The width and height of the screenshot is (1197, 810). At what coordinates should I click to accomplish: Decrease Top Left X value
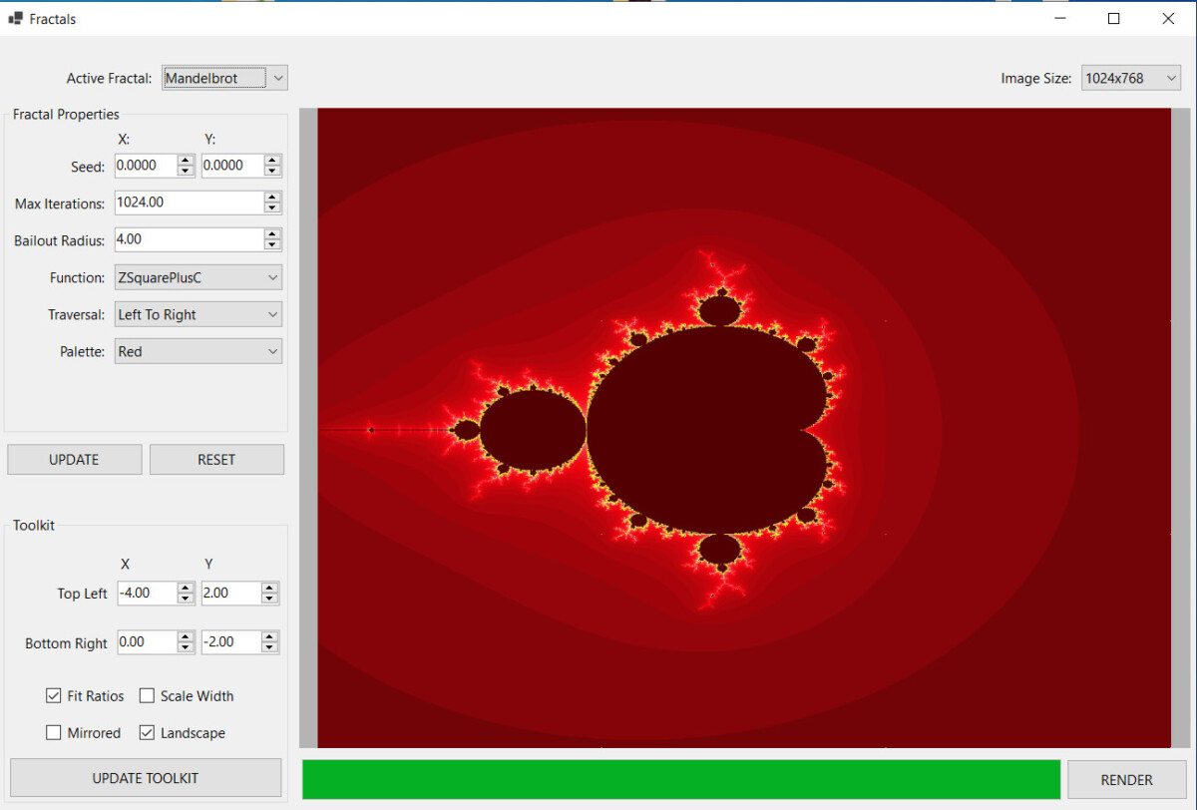point(186,599)
